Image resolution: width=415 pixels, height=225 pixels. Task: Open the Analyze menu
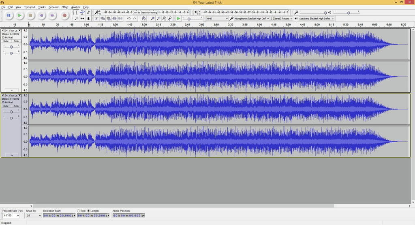[x=76, y=7]
